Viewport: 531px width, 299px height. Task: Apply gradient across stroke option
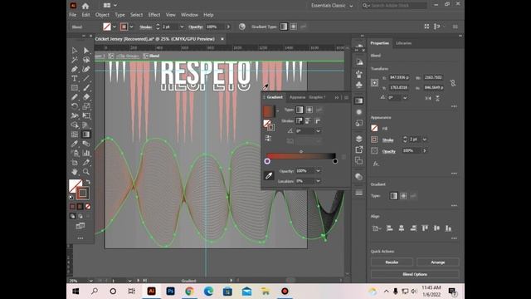(317, 120)
